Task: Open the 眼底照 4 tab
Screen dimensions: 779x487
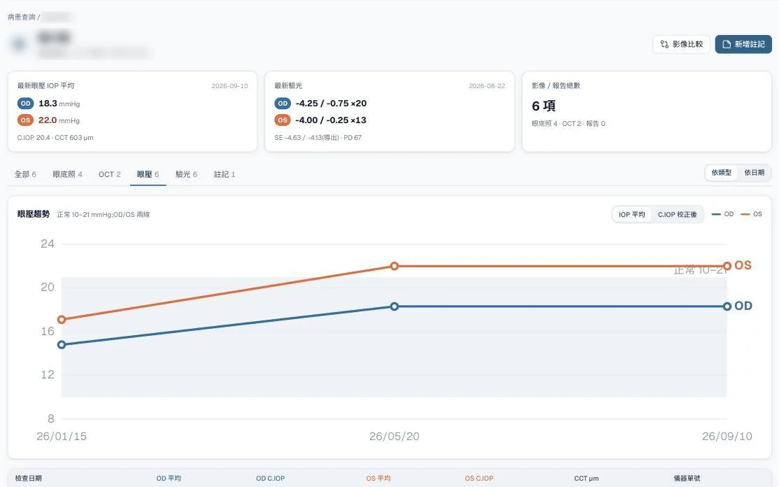Action: coord(68,174)
